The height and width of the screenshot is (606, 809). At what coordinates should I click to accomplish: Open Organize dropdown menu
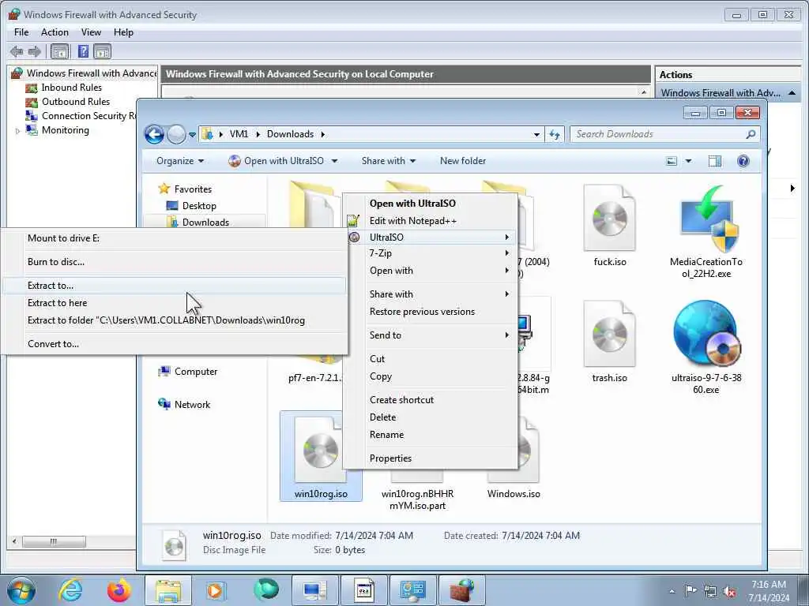pos(180,161)
